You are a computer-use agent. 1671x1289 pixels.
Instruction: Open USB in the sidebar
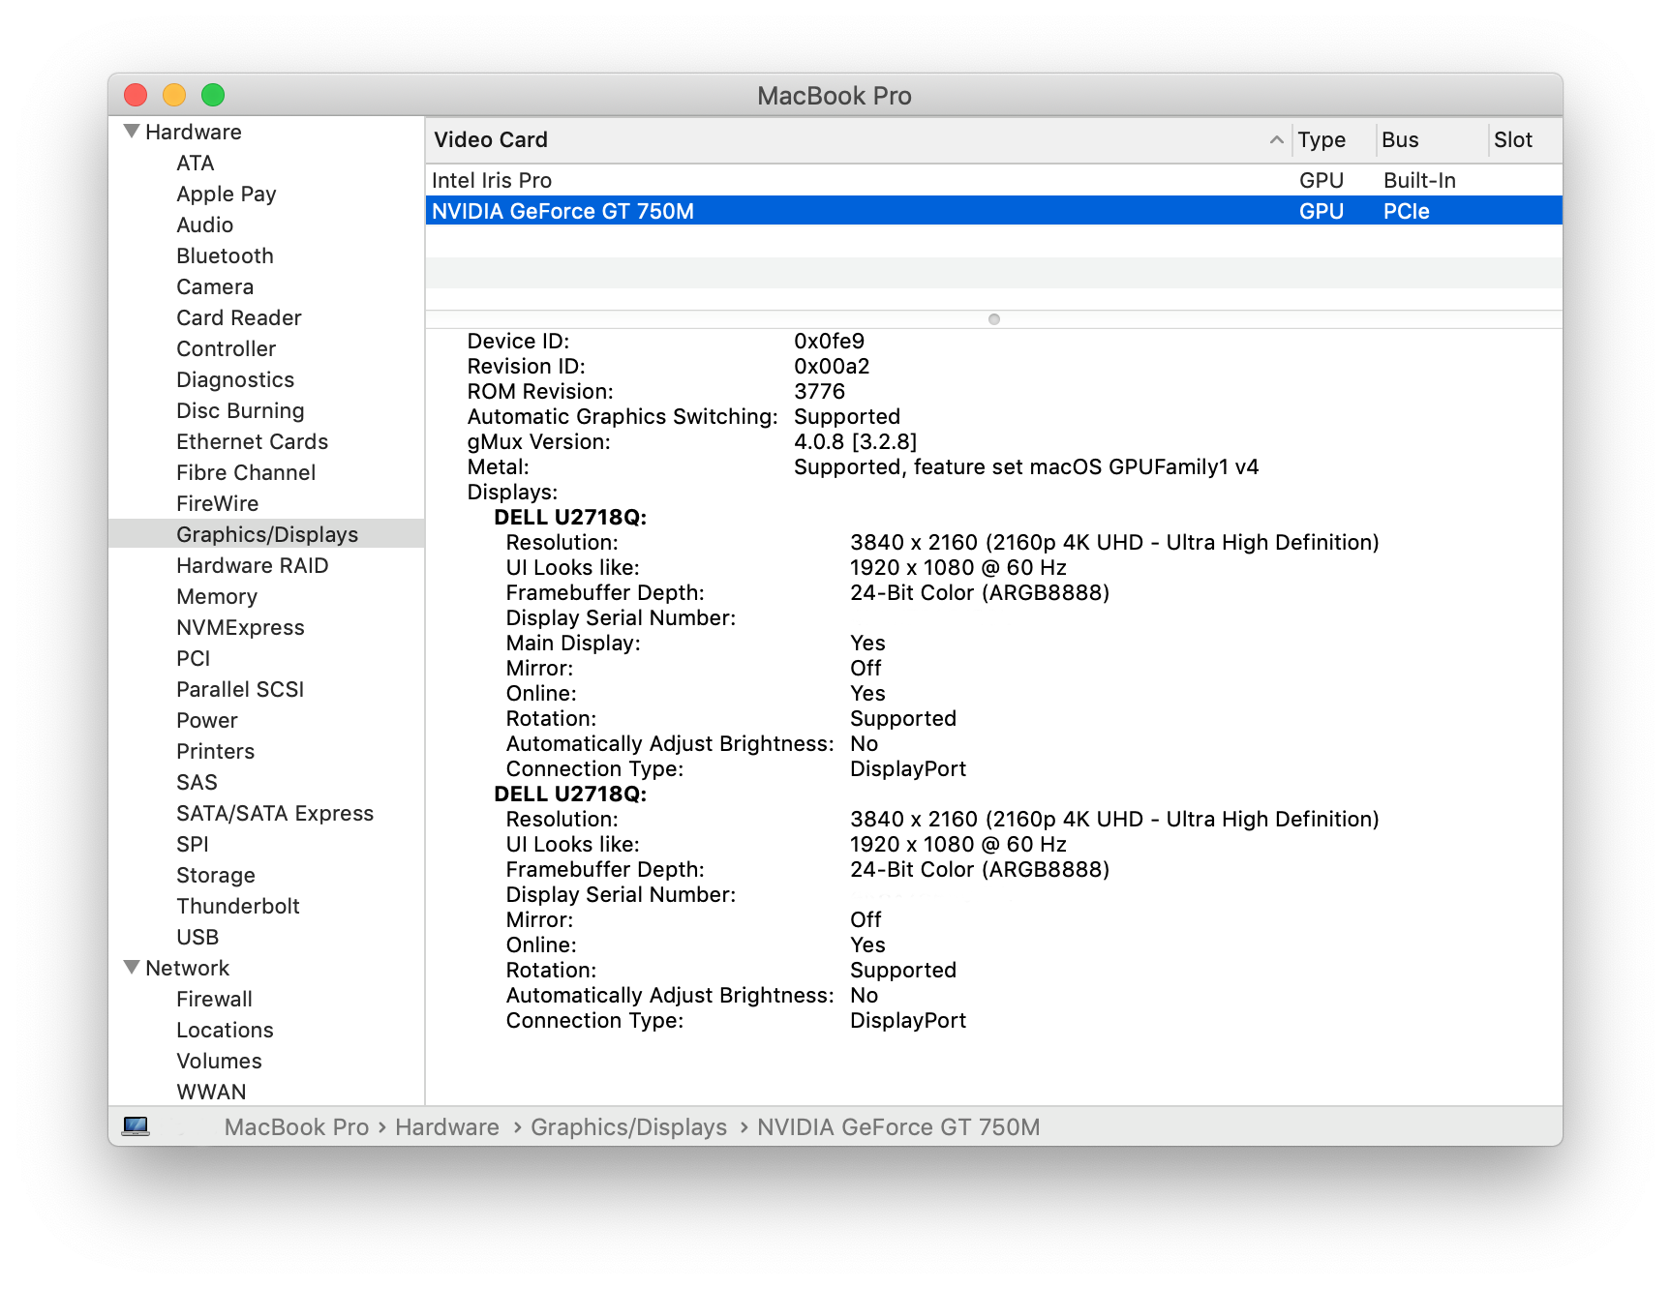pyautogui.click(x=197, y=938)
